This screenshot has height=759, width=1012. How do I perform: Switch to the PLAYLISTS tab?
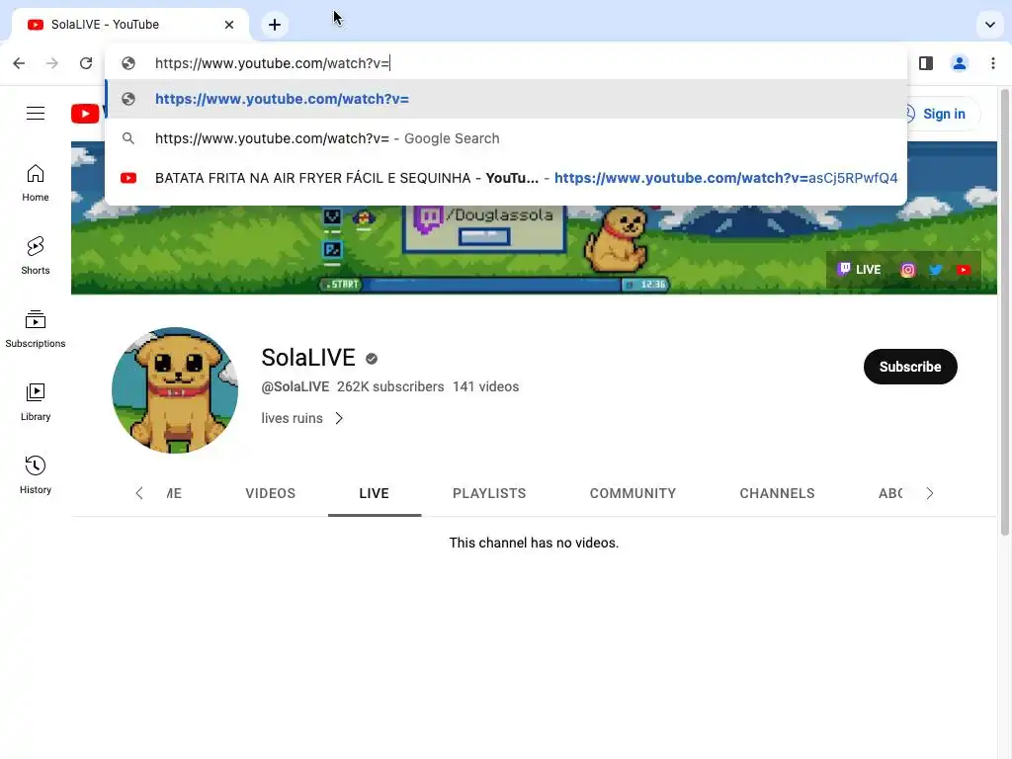coord(489,494)
